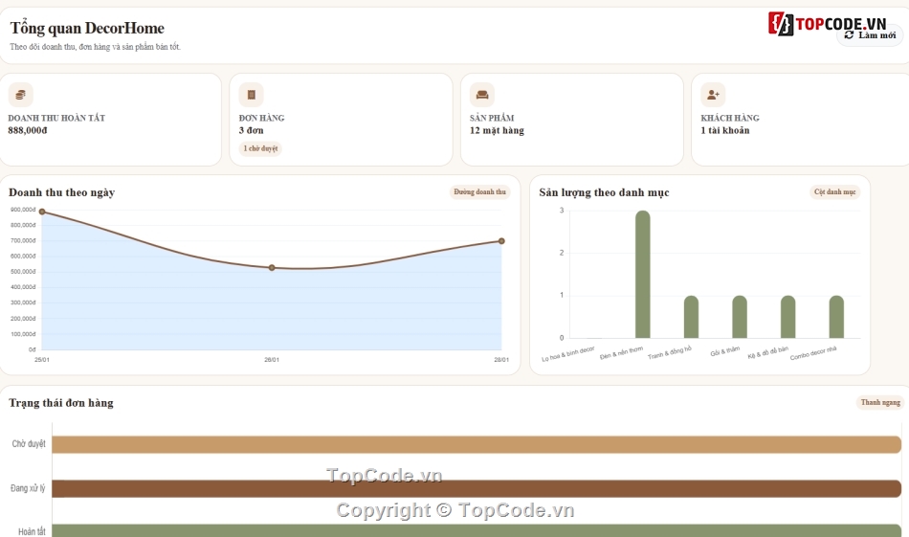Click the Tranh & đồng hồ column
The width and height of the screenshot is (909, 537).
[691, 317]
